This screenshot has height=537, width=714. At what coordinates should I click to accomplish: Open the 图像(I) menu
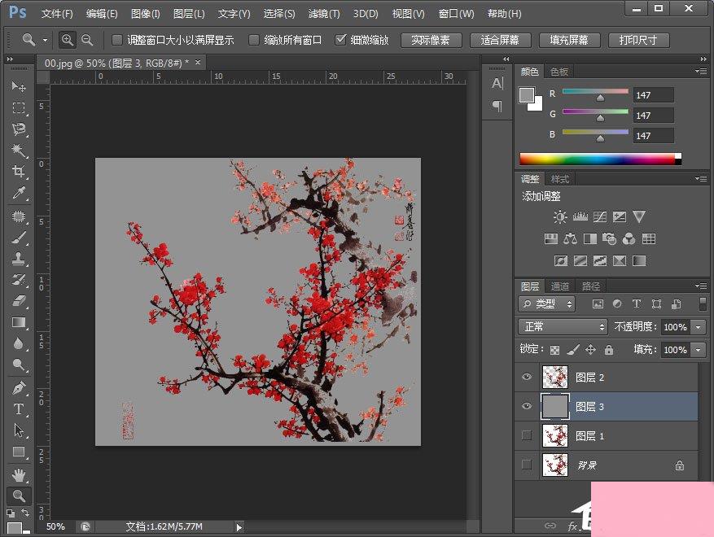click(x=145, y=14)
